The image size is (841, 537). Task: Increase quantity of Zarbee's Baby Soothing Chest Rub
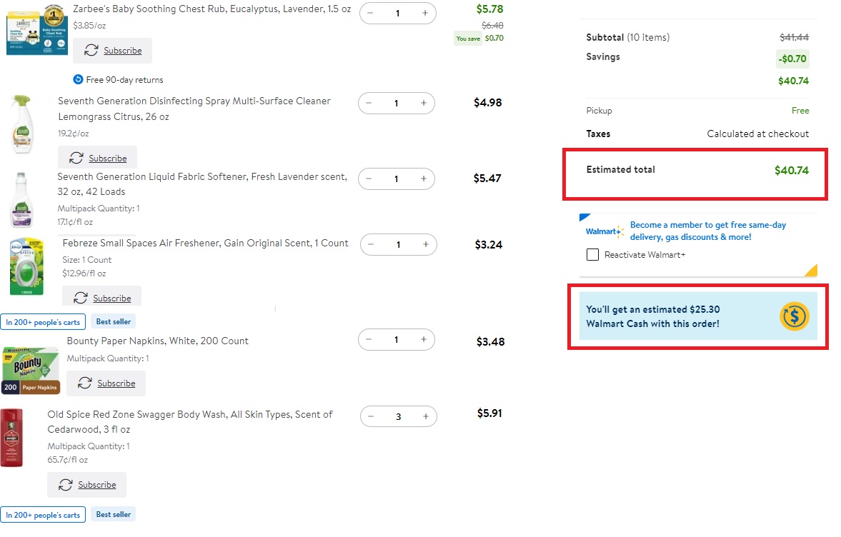[425, 13]
